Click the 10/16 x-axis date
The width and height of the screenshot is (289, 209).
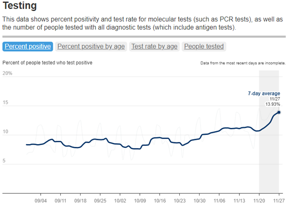(160, 201)
